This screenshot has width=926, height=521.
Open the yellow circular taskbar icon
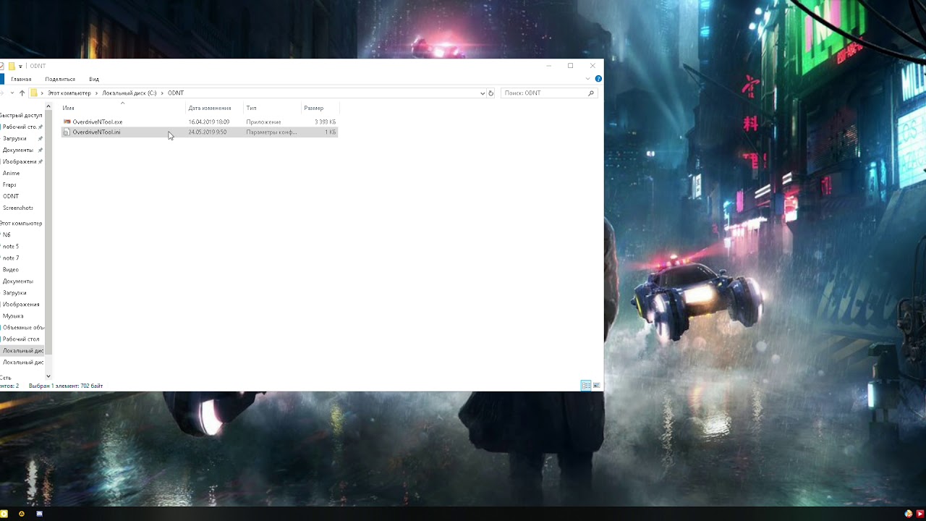pyautogui.click(x=22, y=514)
